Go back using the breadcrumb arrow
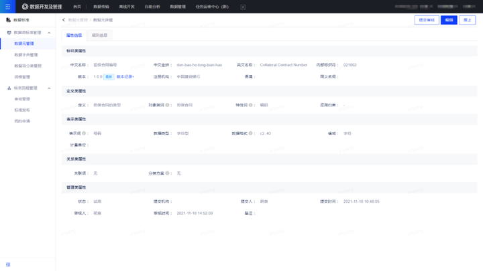483x271 pixels. (64, 20)
